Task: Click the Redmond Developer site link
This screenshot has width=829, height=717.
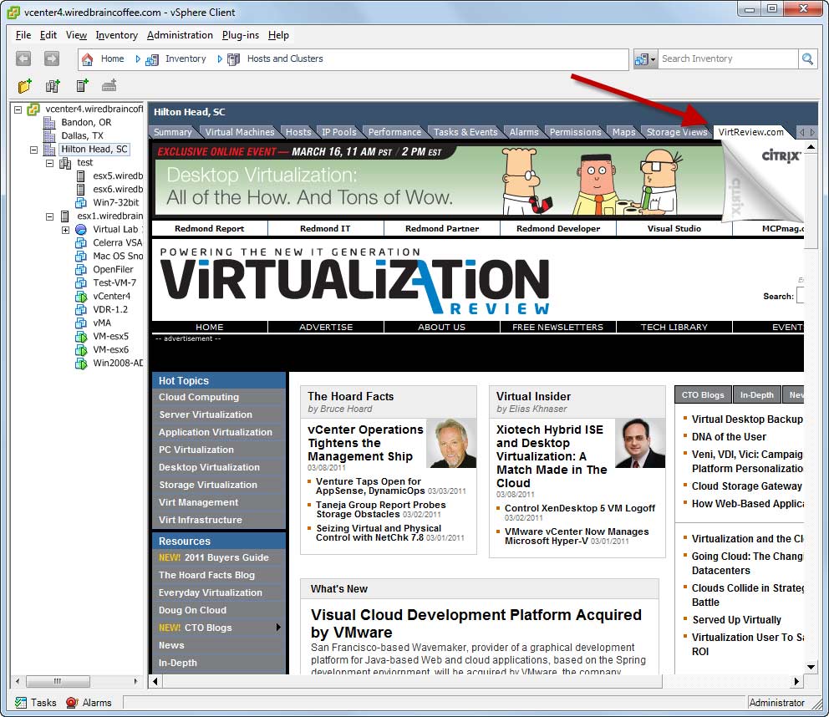Action: 558,228
